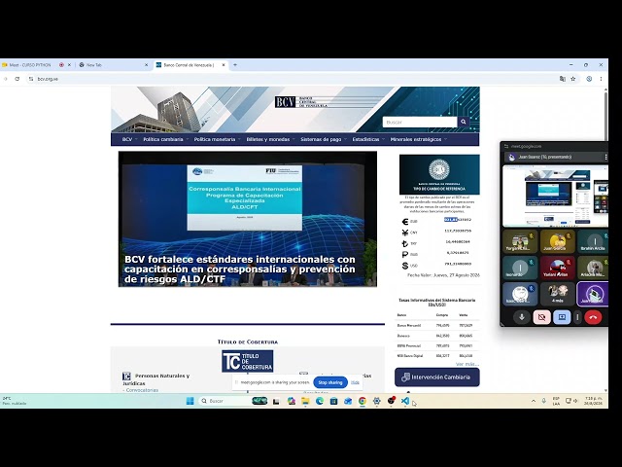Expand Política cambiaria menu
The height and width of the screenshot is (467, 622).
[166, 139]
